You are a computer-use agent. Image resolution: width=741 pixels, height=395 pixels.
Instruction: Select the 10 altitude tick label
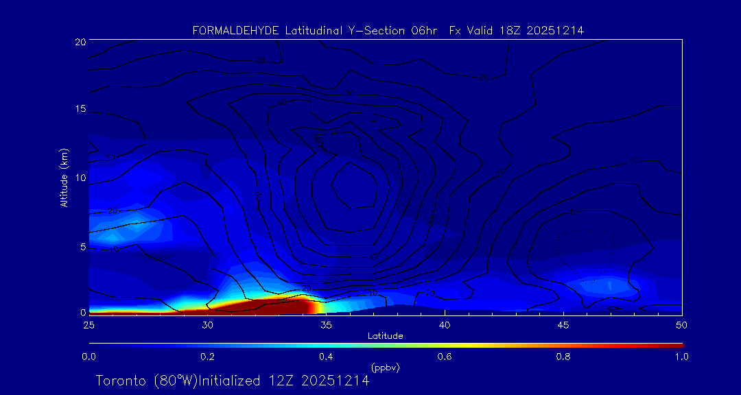tap(79, 178)
